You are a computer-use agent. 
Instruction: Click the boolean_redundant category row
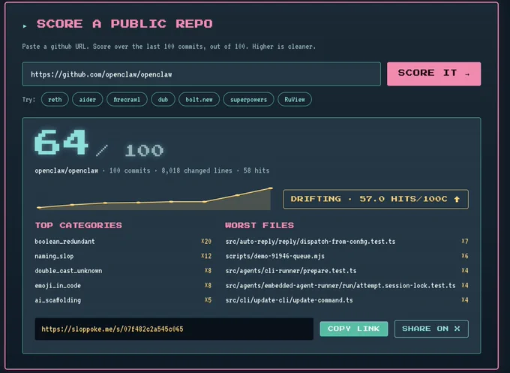[x=123, y=242]
